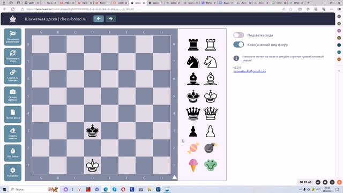Enable the move highlighting switch

238,35
